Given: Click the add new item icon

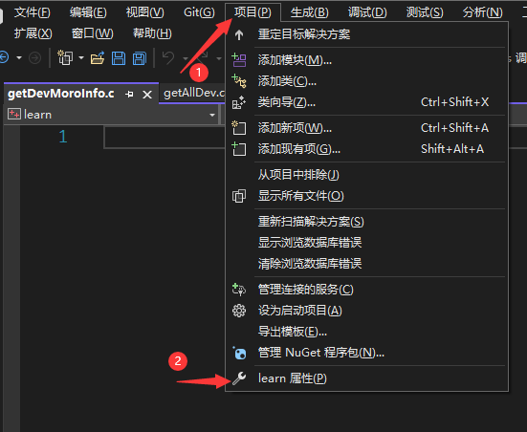Looking at the screenshot, I should [239, 128].
